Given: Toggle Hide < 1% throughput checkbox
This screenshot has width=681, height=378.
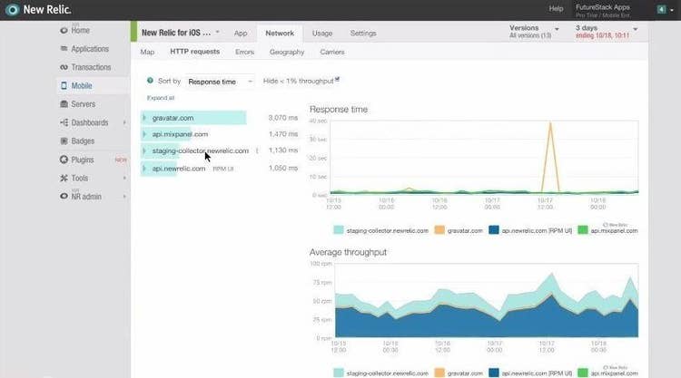Looking at the screenshot, I should coord(337,80).
